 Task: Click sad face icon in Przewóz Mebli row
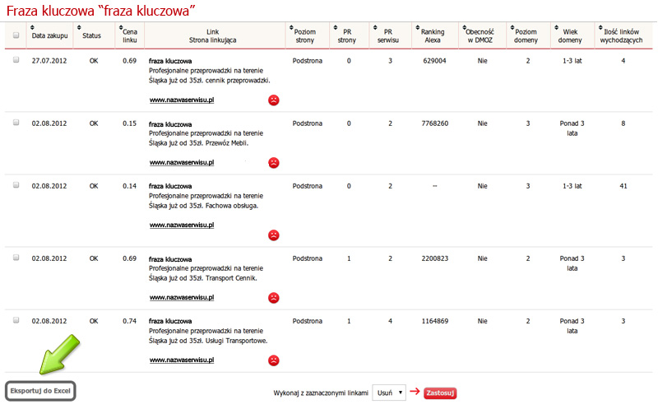[x=273, y=163]
